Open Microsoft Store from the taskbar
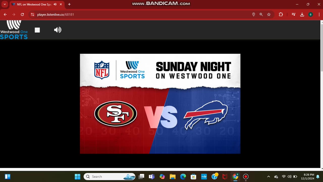 (193, 176)
